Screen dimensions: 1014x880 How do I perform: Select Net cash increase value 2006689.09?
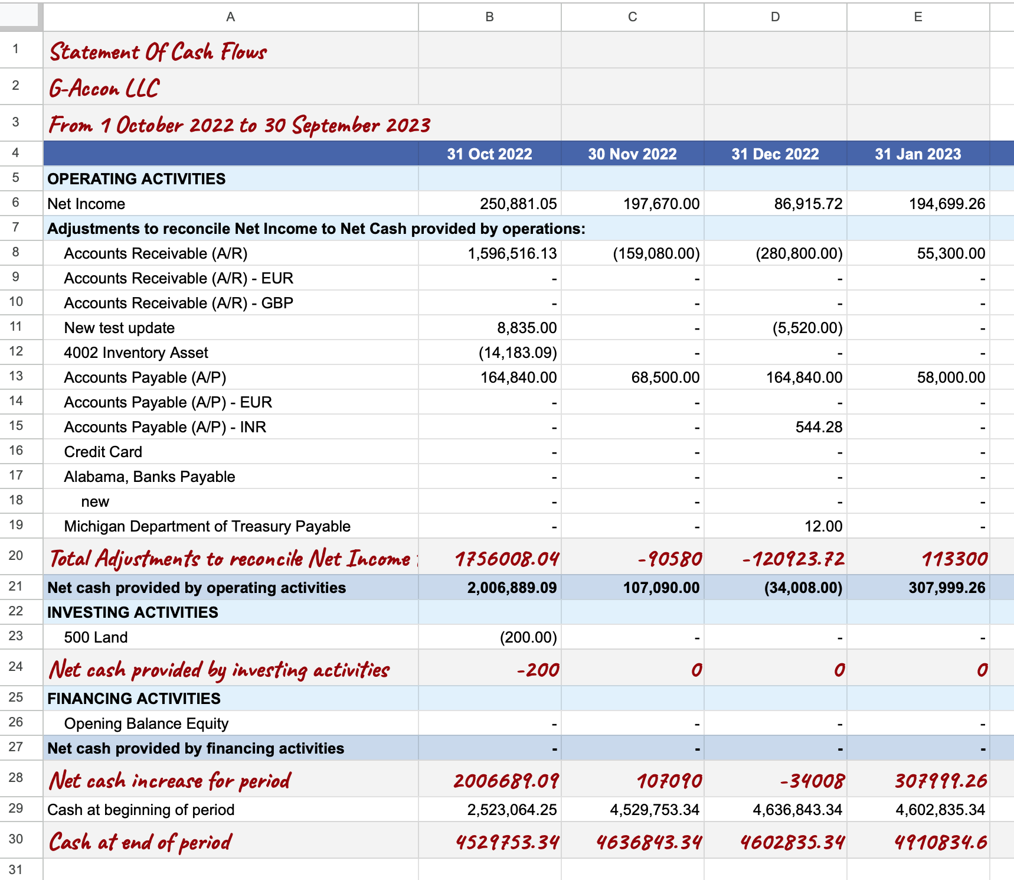490,778
